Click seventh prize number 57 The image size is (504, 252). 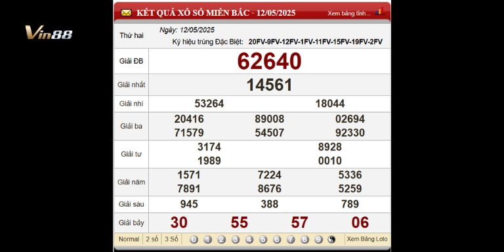pyautogui.click(x=299, y=222)
